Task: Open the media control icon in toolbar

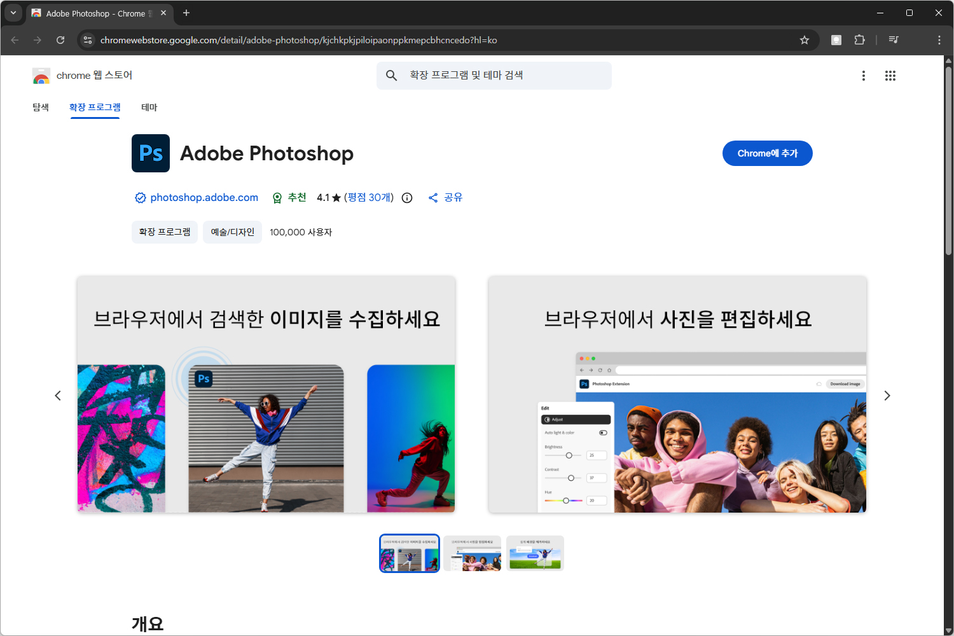Action: [x=894, y=40]
